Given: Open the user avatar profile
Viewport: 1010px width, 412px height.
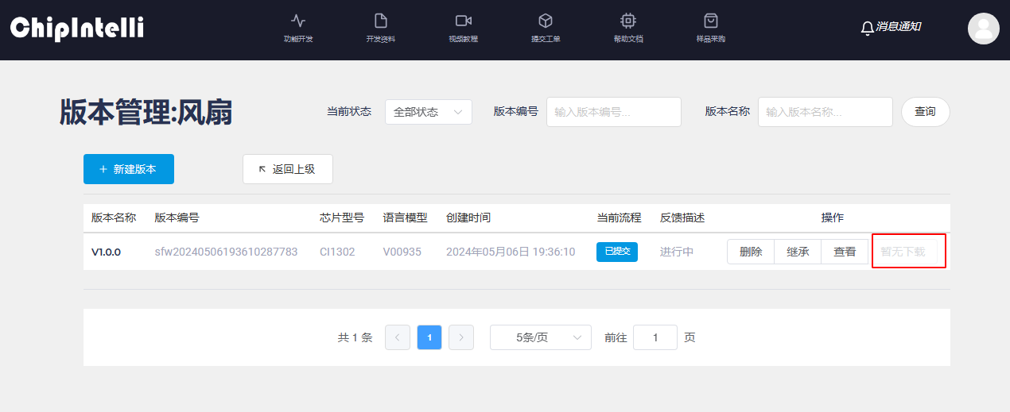Looking at the screenshot, I should click(x=984, y=29).
